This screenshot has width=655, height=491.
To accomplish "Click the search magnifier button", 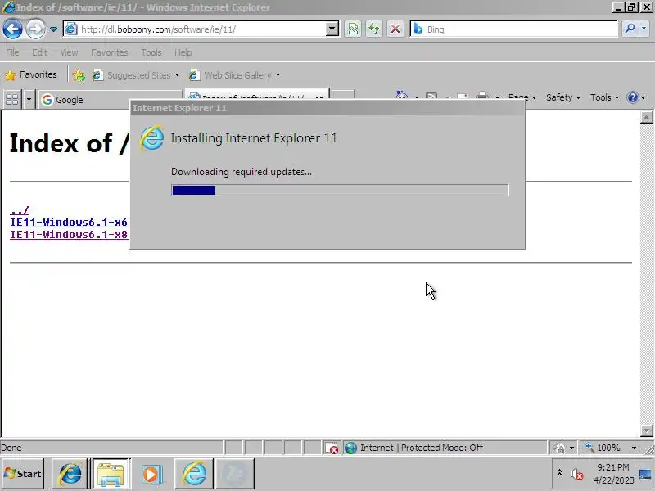I will click(629, 29).
